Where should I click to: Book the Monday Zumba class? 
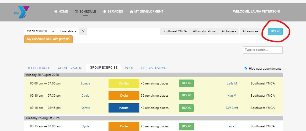pyautogui.click(x=187, y=83)
